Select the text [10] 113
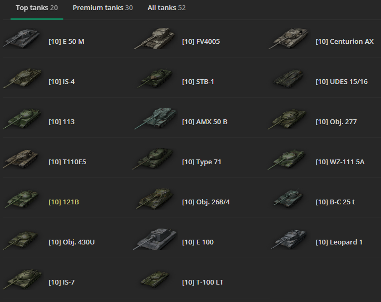Image resolution: width=381 pixels, height=302 pixels. click(61, 122)
